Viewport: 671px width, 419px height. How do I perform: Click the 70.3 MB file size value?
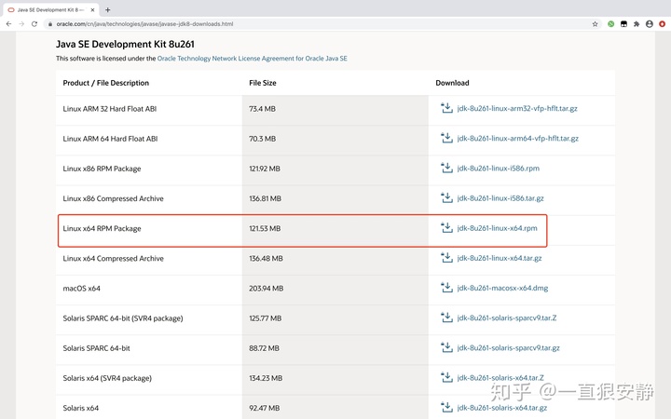(x=262, y=139)
